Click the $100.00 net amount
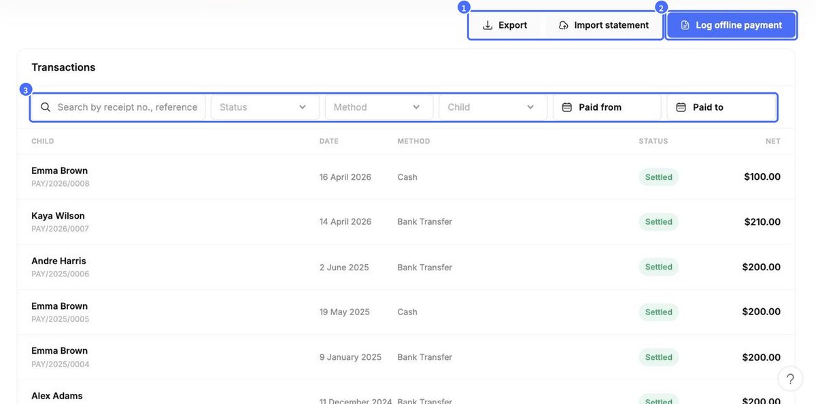Viewport: 816px width, 404px height. 762,177
